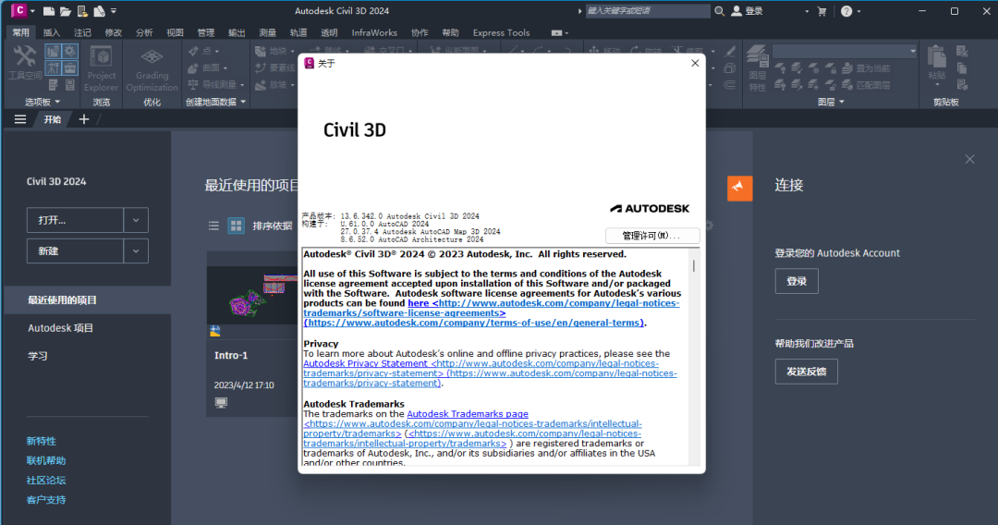Click the Sheet Set Manager icon in quick access toolbar
998x525 pixels.
[99, 11]
